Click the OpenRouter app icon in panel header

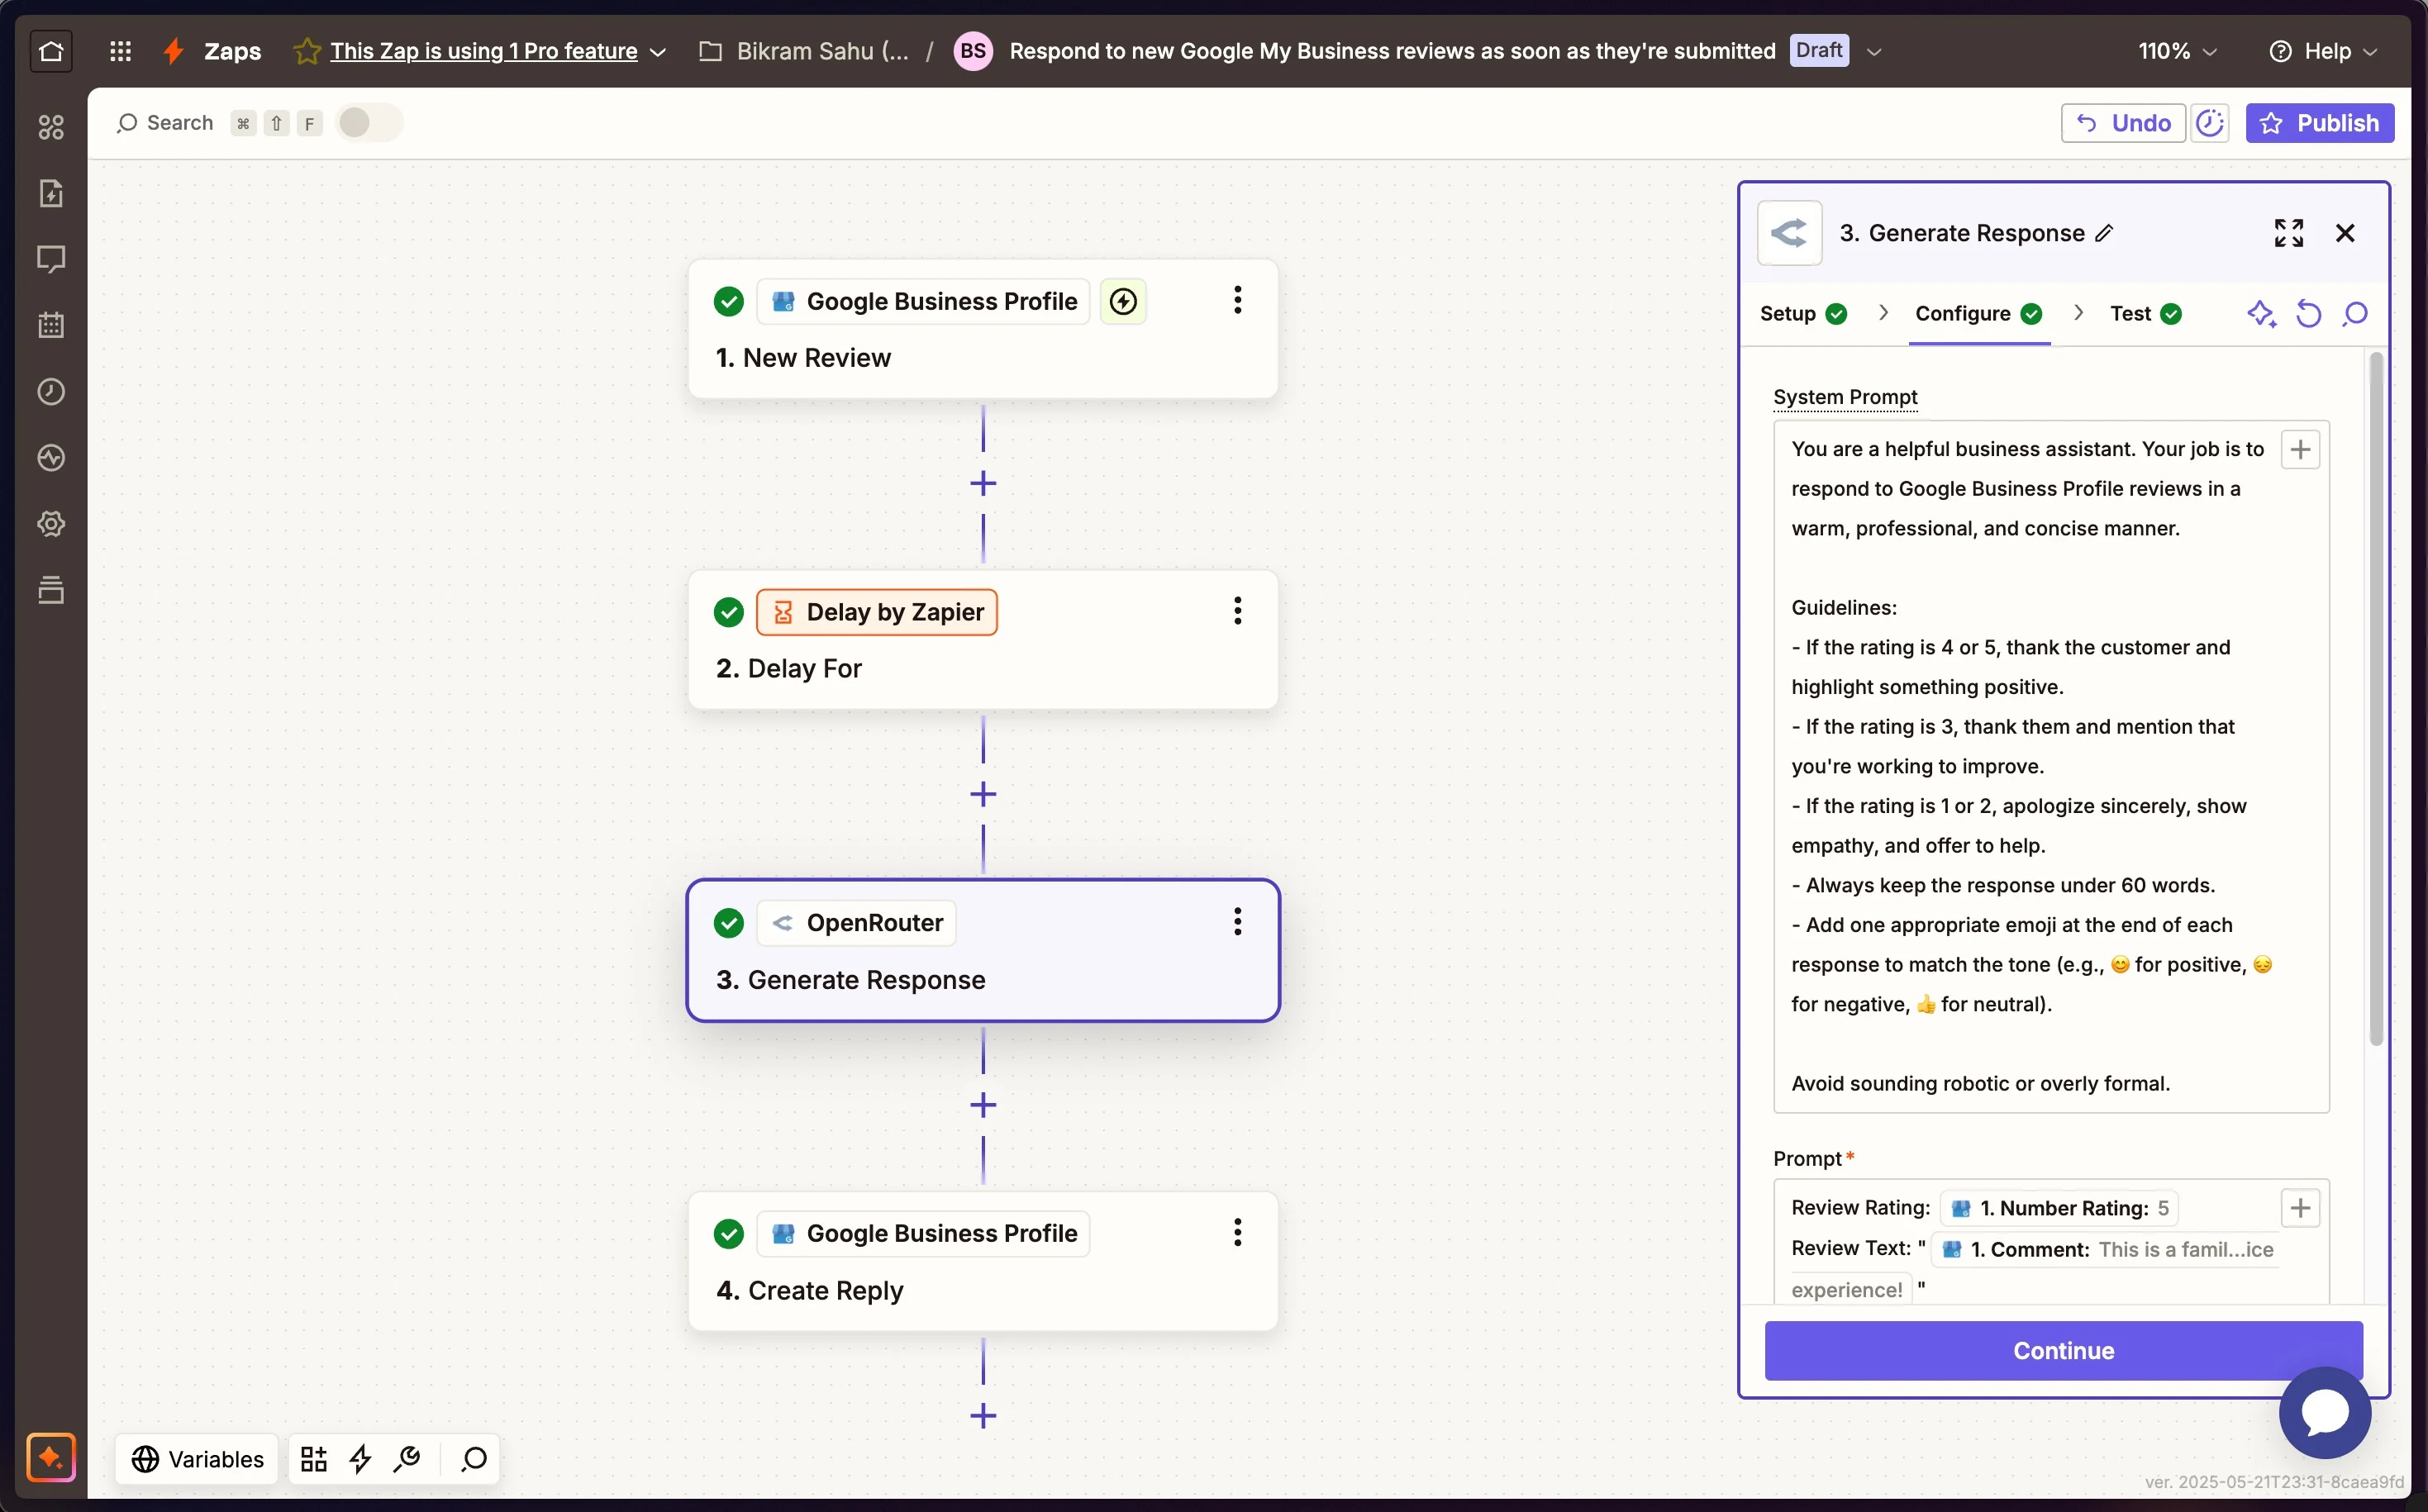click(1789, 233)
